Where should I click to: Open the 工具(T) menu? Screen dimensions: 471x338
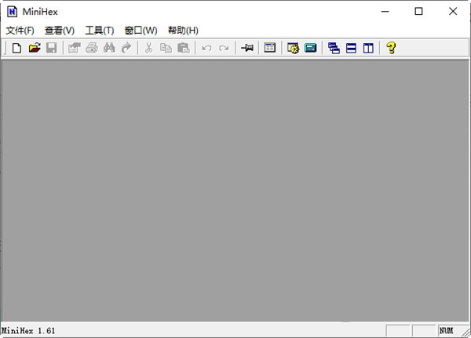100,31
